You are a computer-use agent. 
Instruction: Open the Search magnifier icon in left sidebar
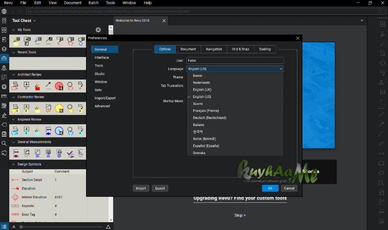(x=4, y=144)
